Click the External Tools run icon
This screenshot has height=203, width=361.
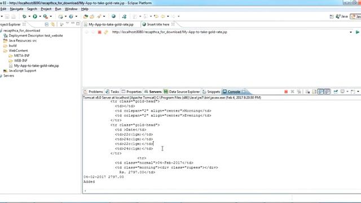pyautogui.click(x=46, y=16)
